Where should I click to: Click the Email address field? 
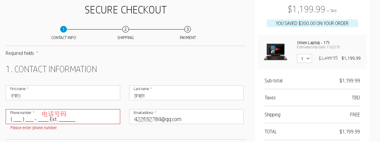pos(186,119)
